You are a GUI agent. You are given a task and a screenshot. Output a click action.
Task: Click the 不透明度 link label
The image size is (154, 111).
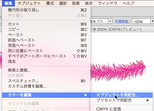click(122, 21)
